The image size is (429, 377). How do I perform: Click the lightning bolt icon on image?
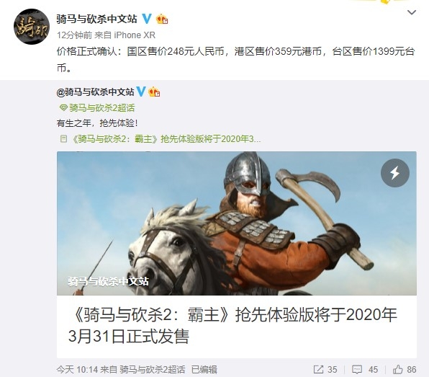pos(394,173)
